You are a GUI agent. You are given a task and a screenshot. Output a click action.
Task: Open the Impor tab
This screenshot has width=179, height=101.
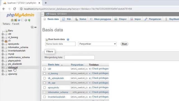pos(135,19)
